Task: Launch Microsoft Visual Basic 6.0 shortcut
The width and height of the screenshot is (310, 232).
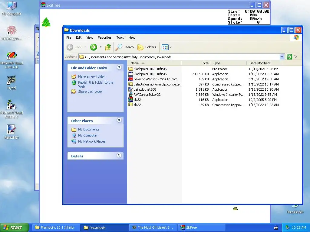Action: pyautogui.click(x=12, y=109)
